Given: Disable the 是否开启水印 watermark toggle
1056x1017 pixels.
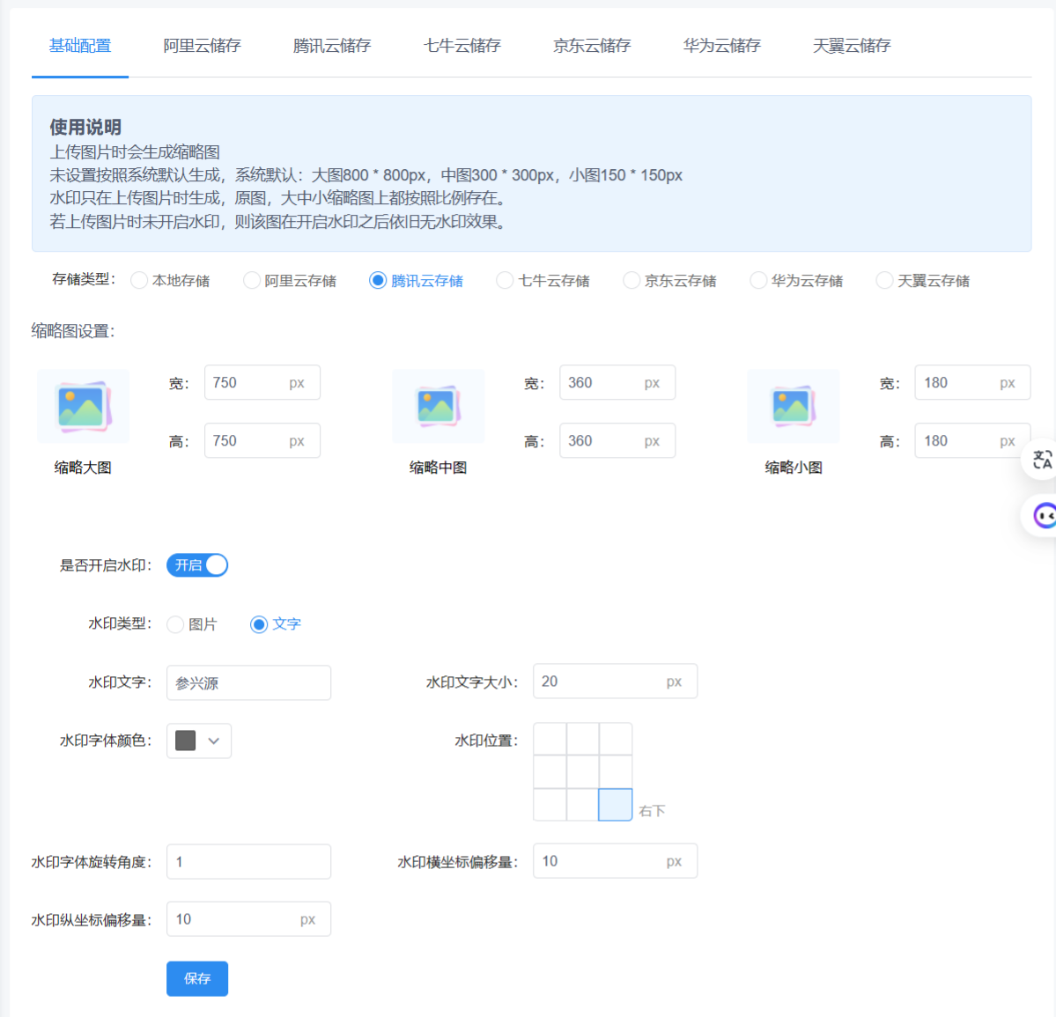Looking at the screenshot, I should [x=196, y=564].
